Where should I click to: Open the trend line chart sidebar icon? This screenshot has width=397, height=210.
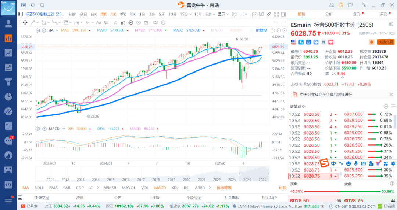pos(8,53)
